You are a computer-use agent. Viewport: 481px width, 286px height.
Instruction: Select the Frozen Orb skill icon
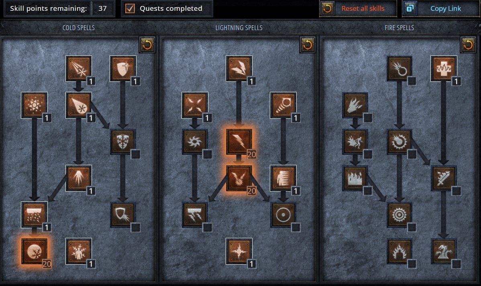[35, 252]
